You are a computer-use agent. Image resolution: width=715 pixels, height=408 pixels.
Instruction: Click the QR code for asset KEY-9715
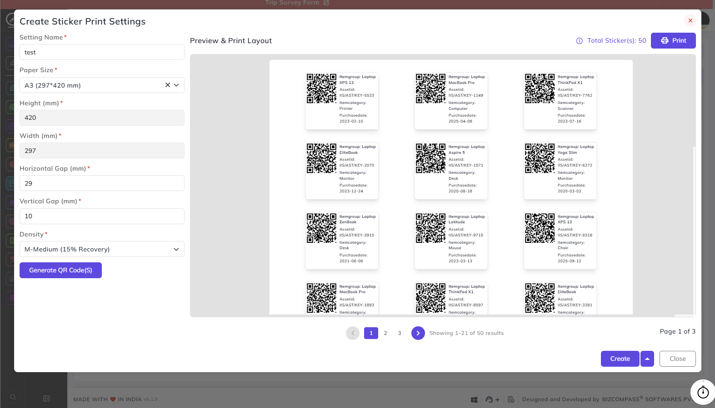point(430,228)
